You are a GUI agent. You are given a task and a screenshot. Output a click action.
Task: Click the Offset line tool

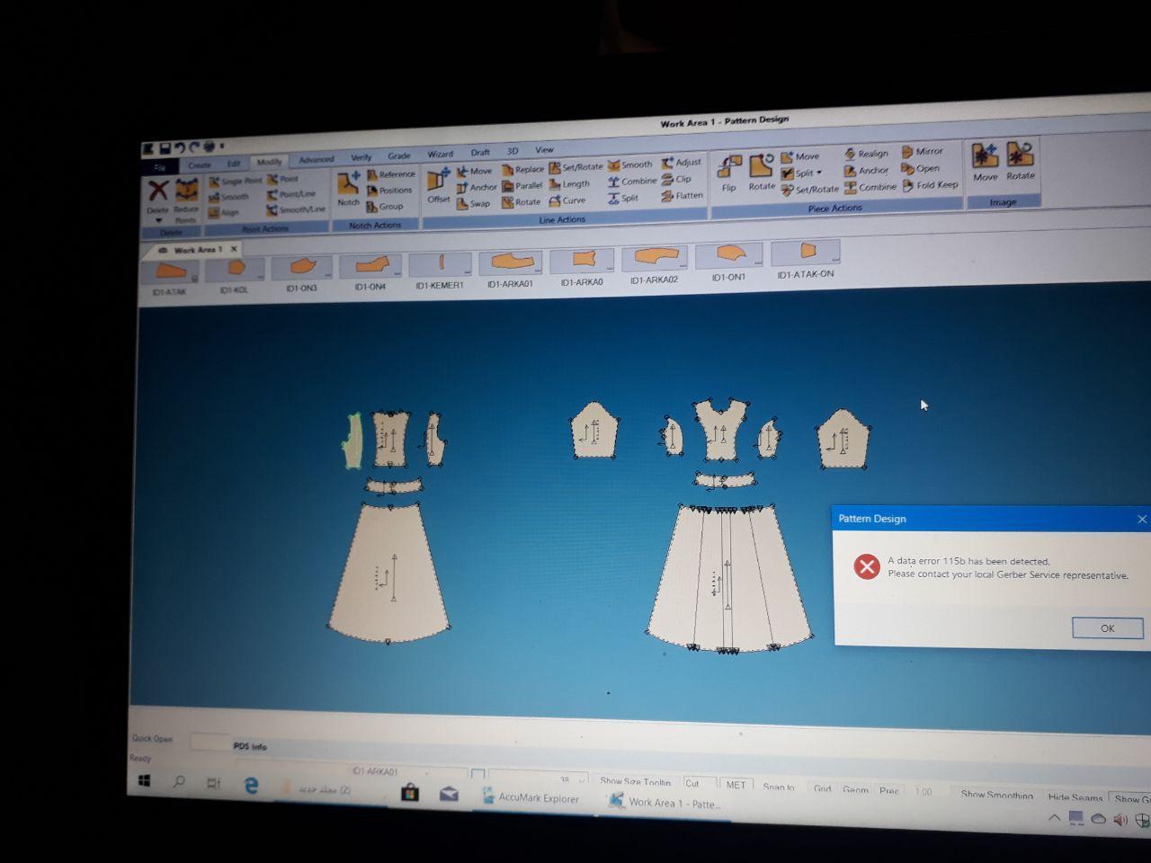coord(438,185)
